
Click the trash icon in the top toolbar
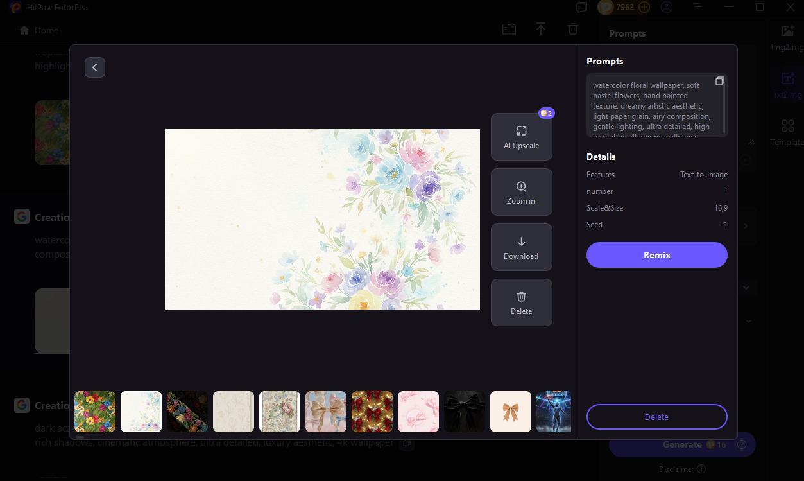tap(573, 29)
